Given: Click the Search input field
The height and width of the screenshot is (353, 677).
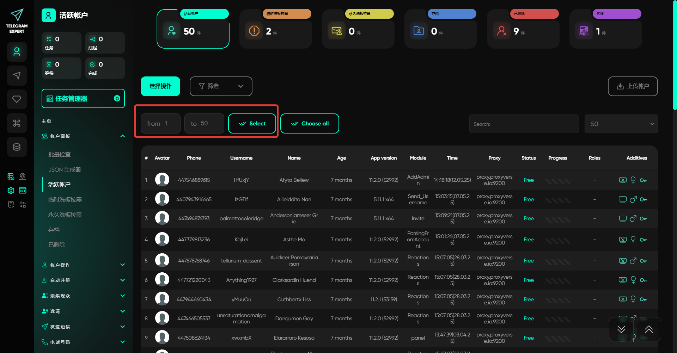Looking at the screenshot, I should tap(524, 124).
